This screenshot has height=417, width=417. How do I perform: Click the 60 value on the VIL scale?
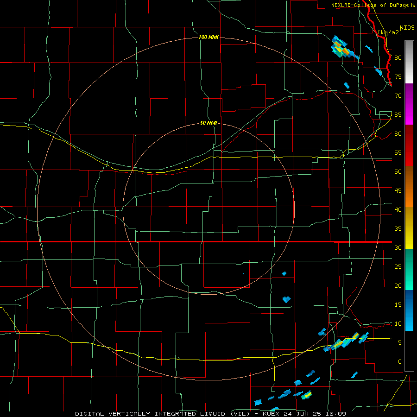click(398, 134)
